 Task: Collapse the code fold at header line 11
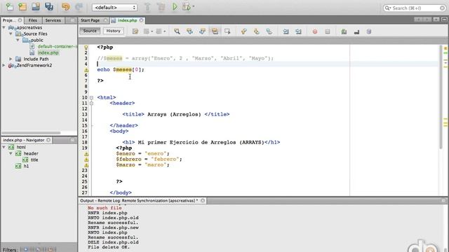pyautogui.click(x=92, y=103)
